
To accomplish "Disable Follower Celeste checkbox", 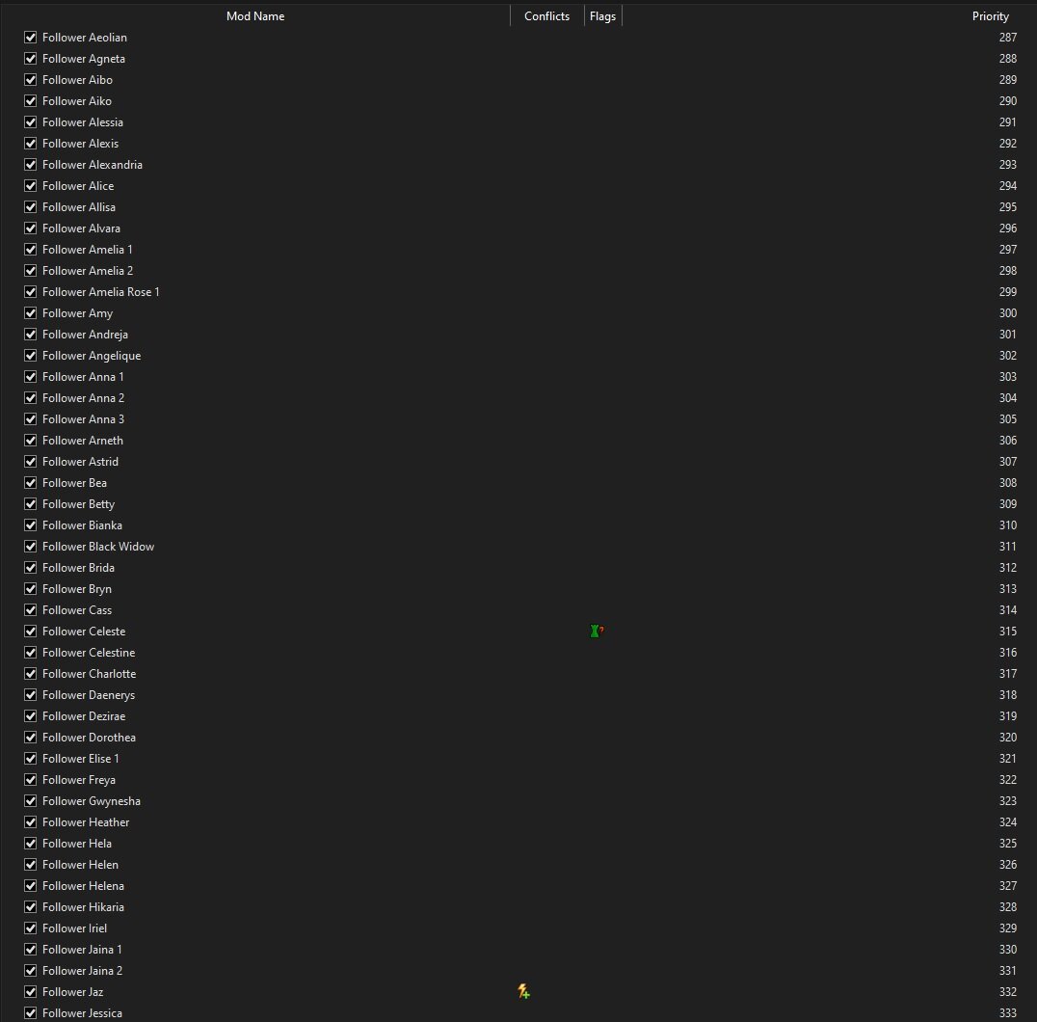I will tap(31, 632).
